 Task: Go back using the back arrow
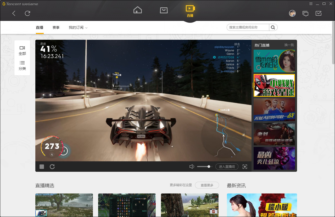point(14,13)
